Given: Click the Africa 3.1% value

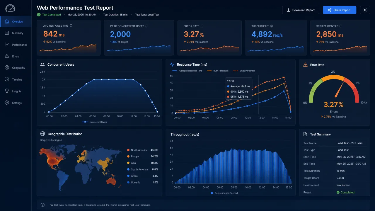Looking at the screenshot, I should tap(155, 176).
